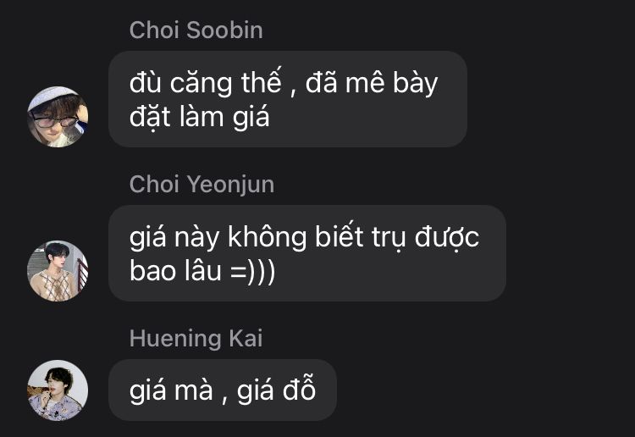The width and height of the screenshot is (635, 437).
Task: Tap 'đù căng thế' at start of first bubble
Action: [206, 83]
